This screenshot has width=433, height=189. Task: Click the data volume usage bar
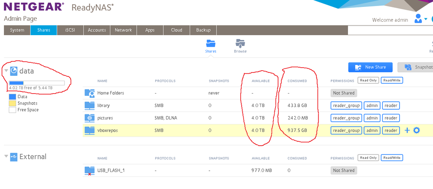pyautogui.click(x=37, y=82)
